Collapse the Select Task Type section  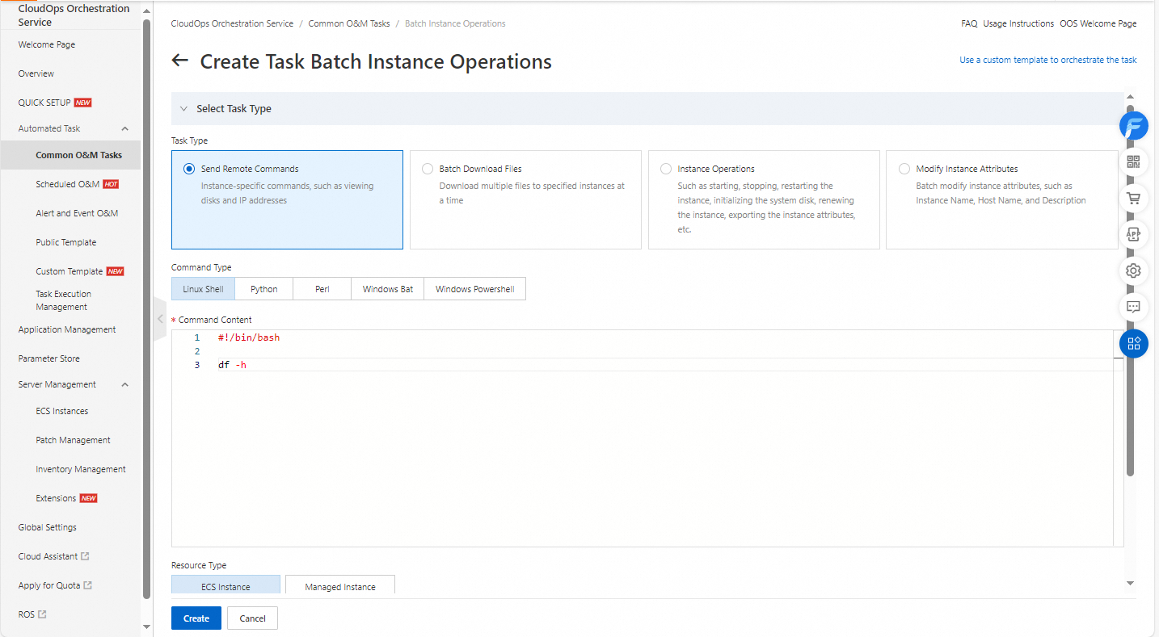(x=183, y=109)
